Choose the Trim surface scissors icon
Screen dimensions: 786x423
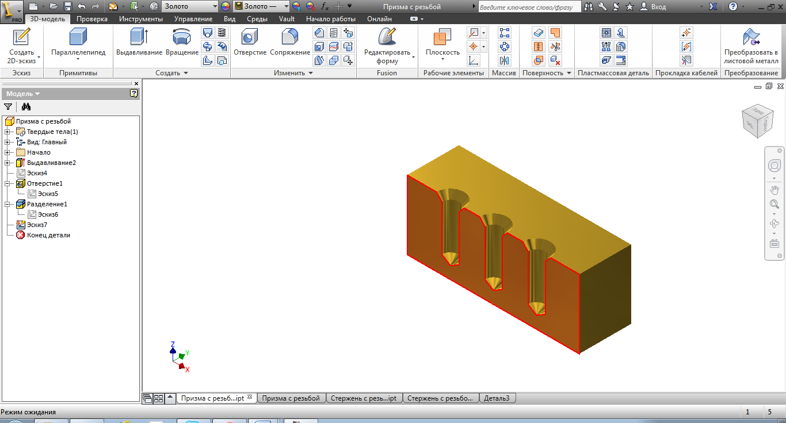tap(555, 47)
